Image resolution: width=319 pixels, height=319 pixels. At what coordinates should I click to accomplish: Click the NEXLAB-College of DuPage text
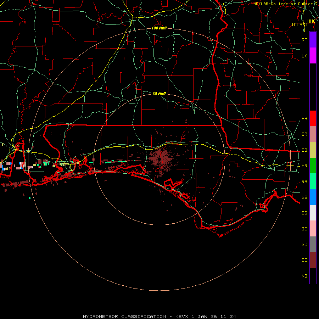coord(283,4)
